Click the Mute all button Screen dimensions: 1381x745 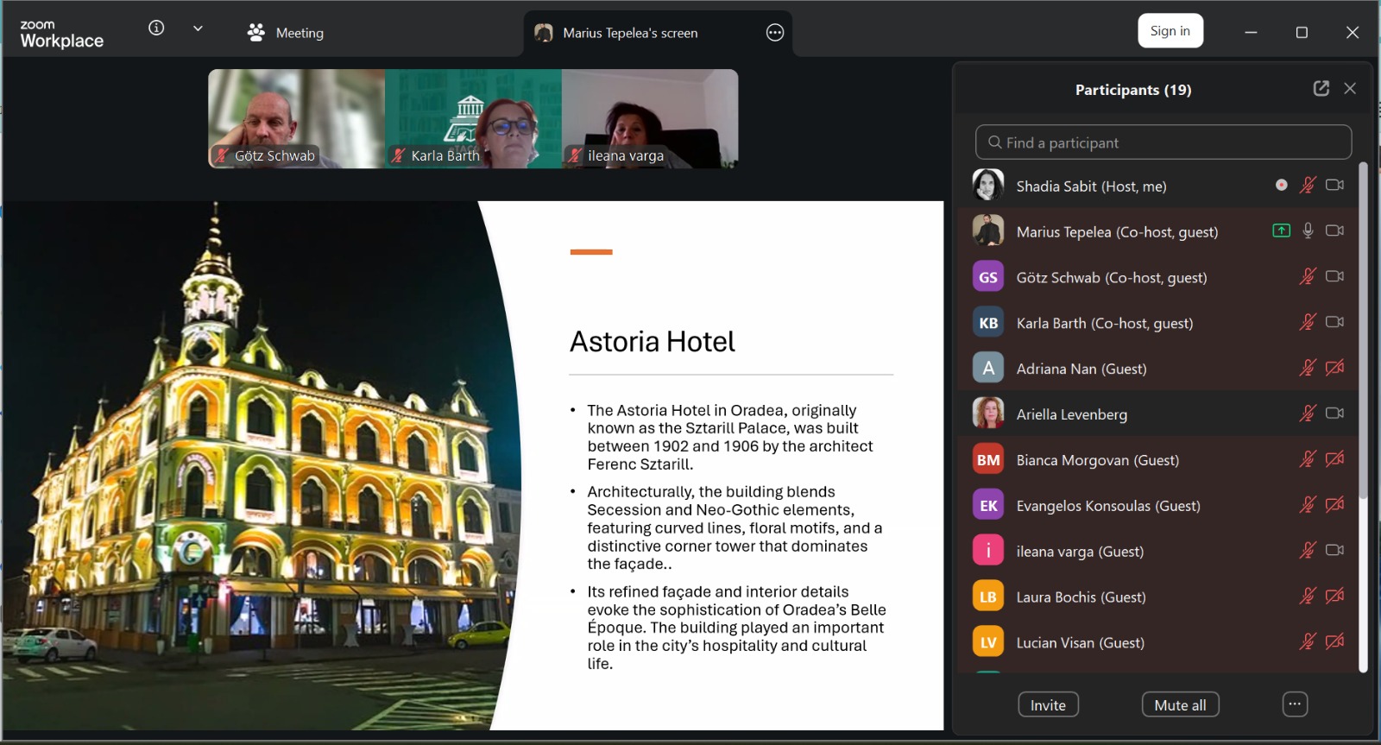point(1180,704)
